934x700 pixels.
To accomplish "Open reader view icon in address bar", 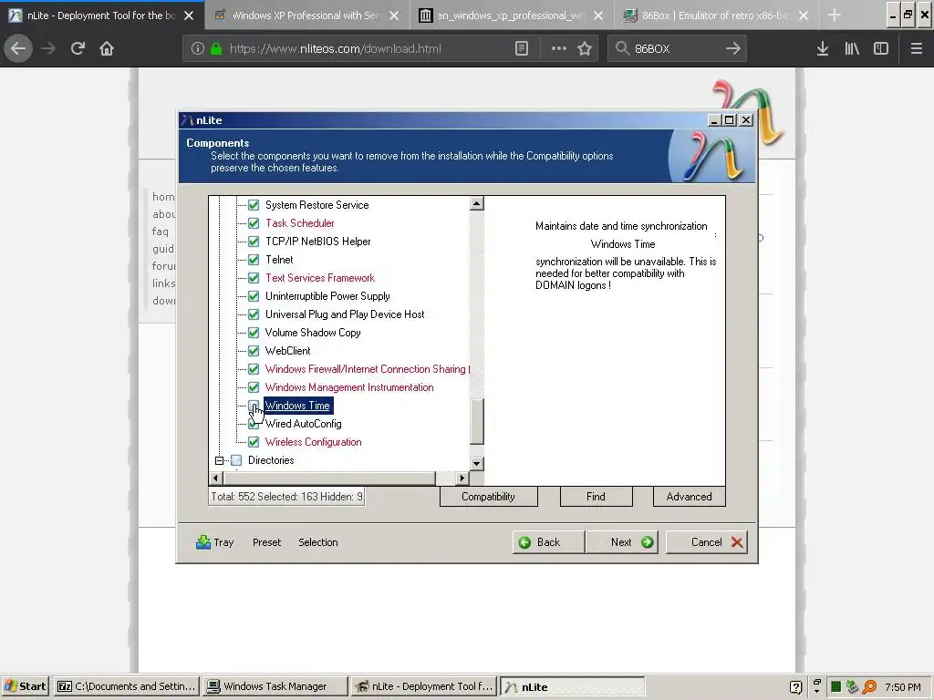I will (x=521, y=48).
